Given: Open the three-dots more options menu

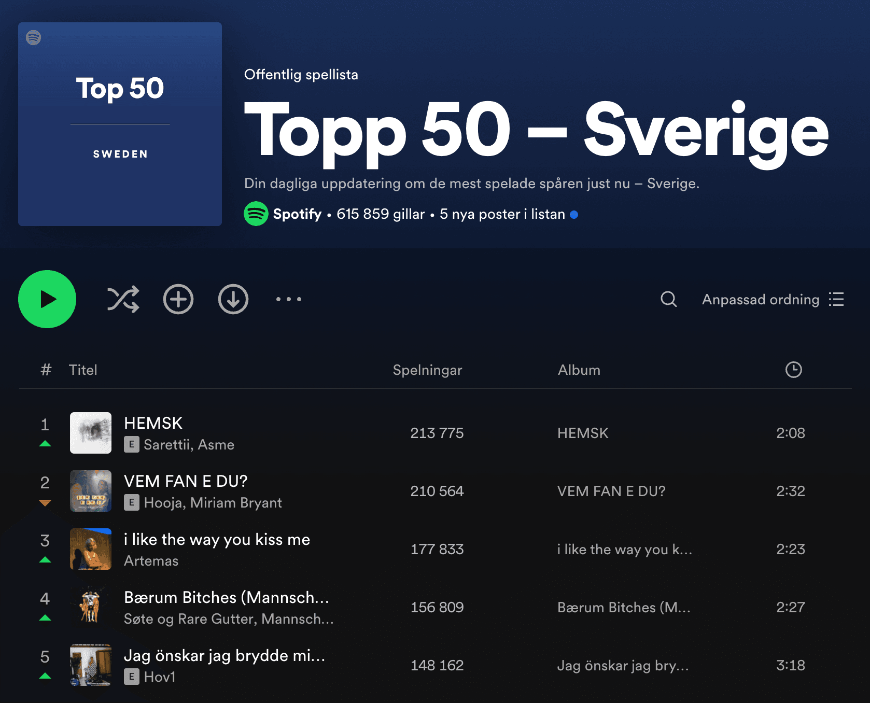Looking at the screenshot, I should click(x=288, y=299).
